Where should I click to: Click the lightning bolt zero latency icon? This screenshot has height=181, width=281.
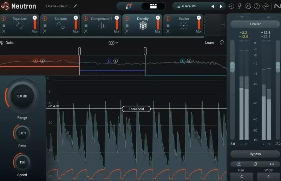point(240,6)
